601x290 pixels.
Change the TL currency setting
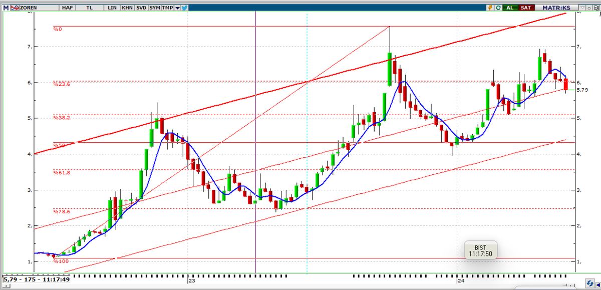coord(89,8)
